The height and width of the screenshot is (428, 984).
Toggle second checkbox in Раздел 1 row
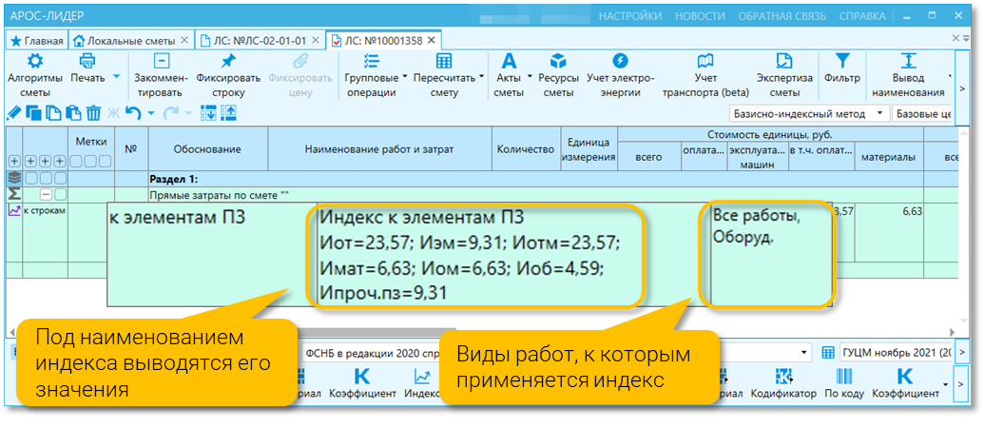point(46,178)
